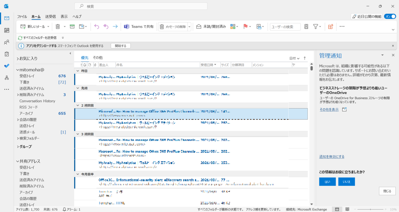Expand the 削除済みアイテム folder

point(18,95)
